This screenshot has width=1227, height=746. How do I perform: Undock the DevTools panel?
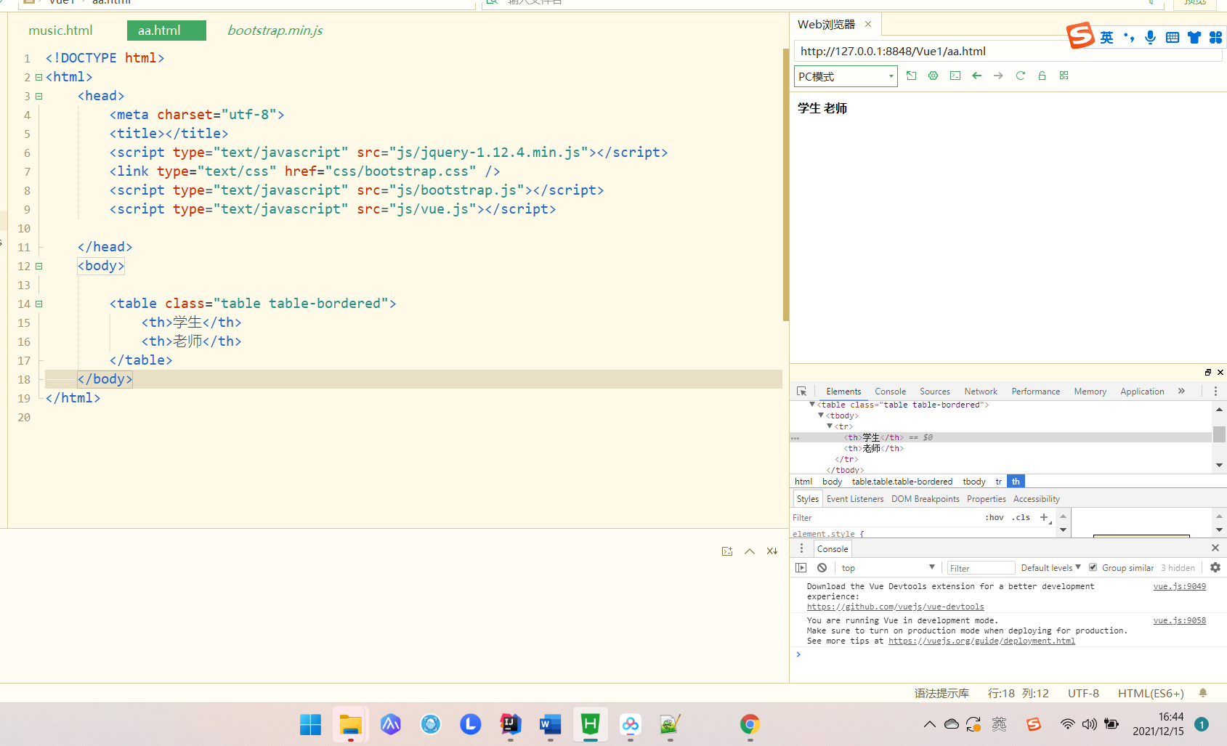1207,372
